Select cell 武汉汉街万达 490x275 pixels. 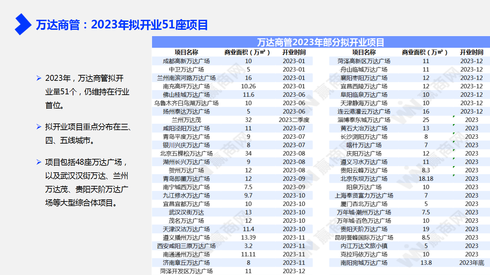[186, 212]
